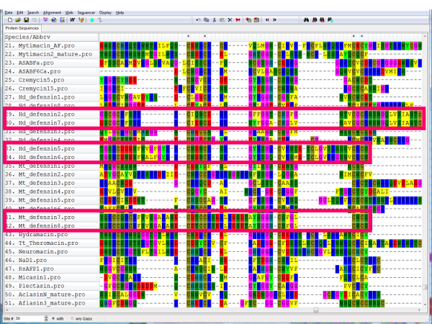
Task: Delete selection with the black X icon
Action: click(230, 20)
